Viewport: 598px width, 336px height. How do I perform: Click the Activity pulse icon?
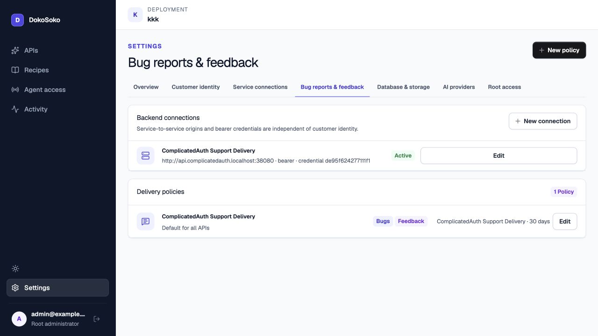tap(15, 109)
